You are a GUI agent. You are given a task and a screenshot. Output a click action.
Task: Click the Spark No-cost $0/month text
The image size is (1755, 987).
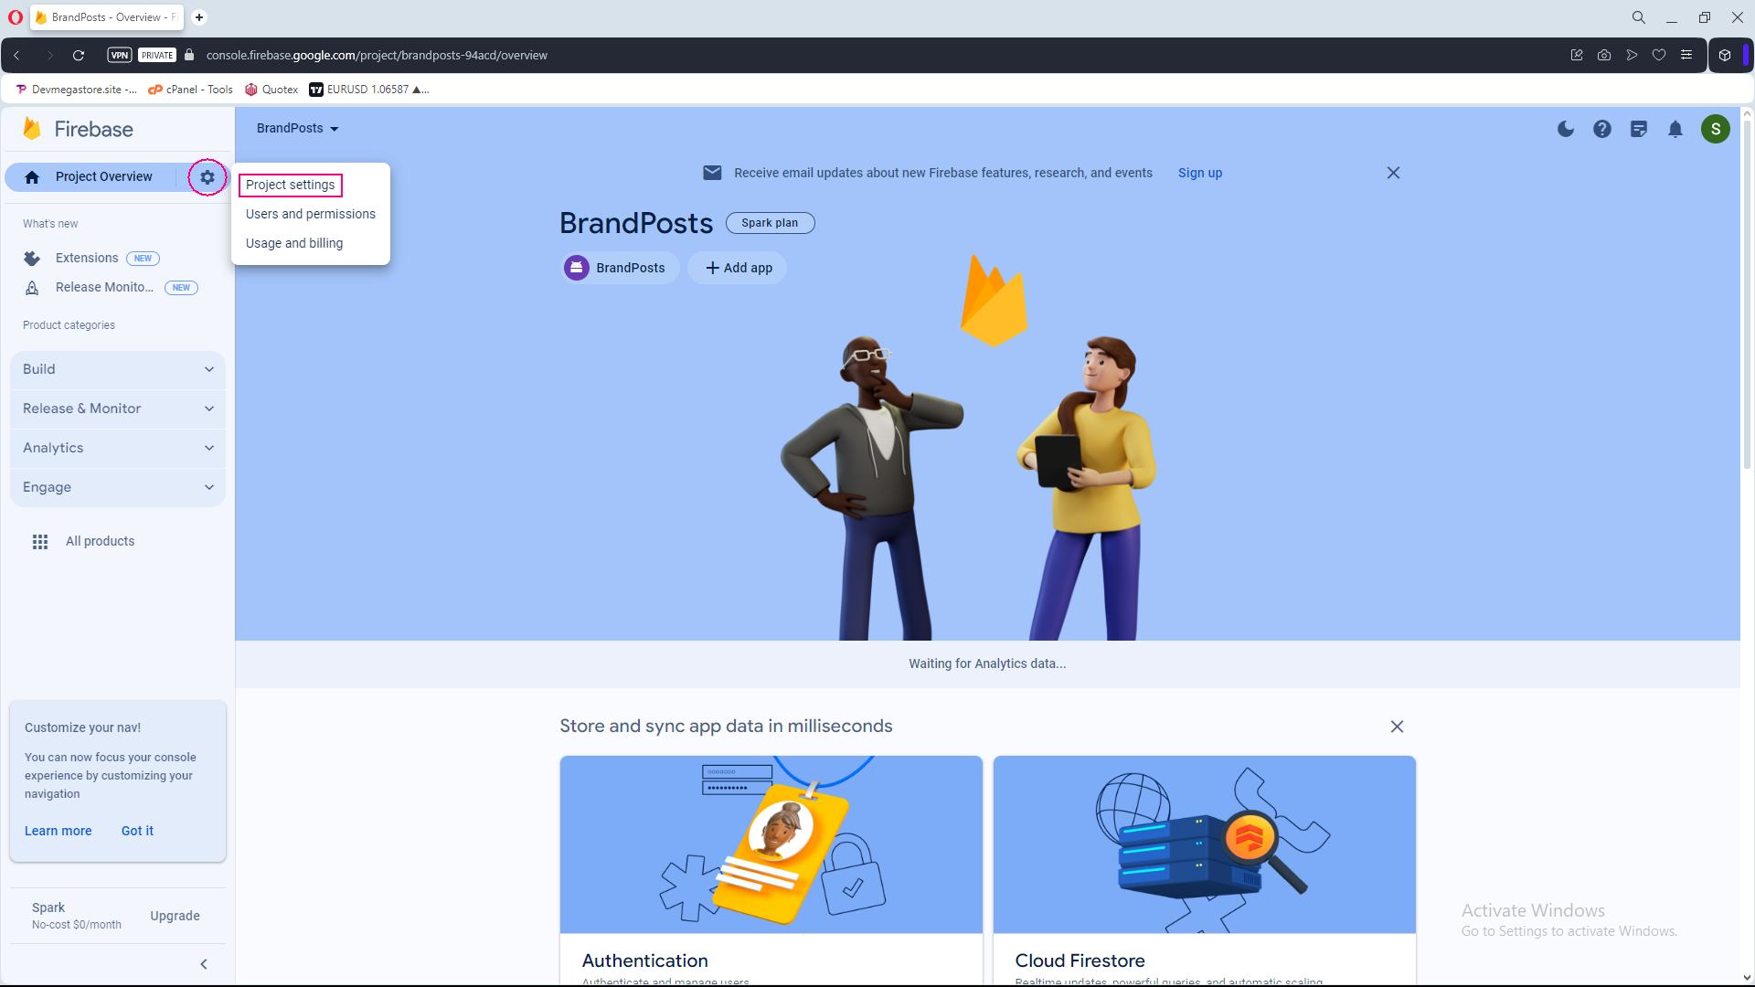click(77, 916)
